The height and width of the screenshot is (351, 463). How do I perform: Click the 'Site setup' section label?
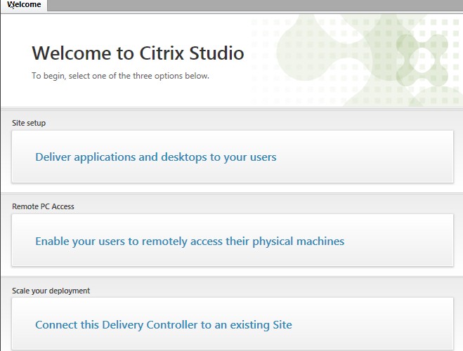pyautogui.click(x=29, y=123)
